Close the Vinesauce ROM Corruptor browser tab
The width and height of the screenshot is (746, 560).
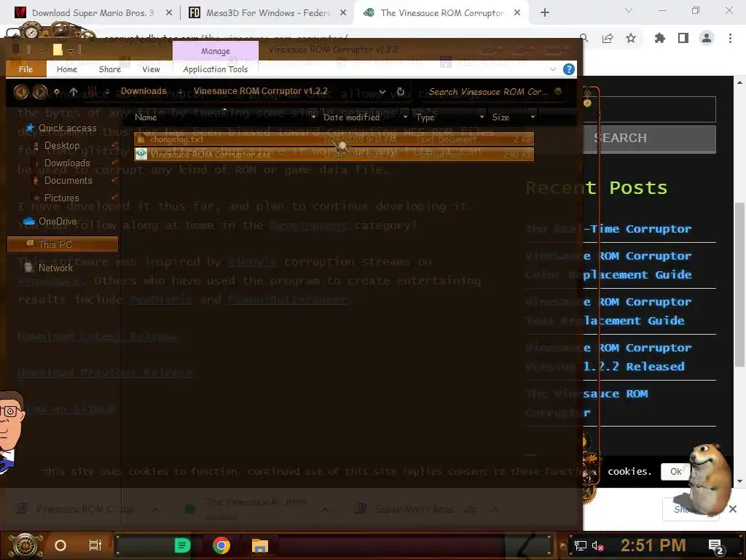517,13
